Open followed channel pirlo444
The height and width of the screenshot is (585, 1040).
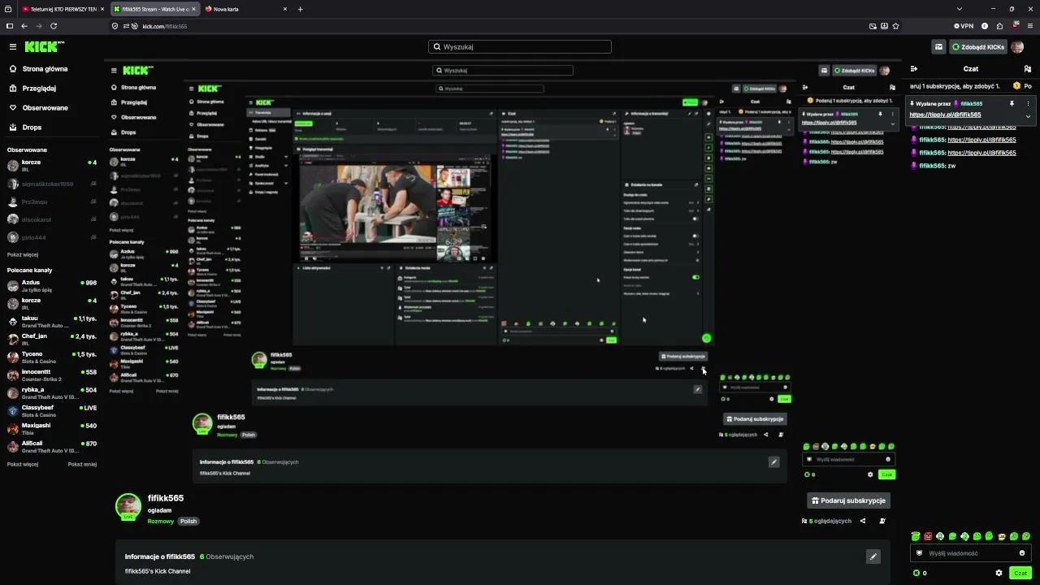point(52,237)
